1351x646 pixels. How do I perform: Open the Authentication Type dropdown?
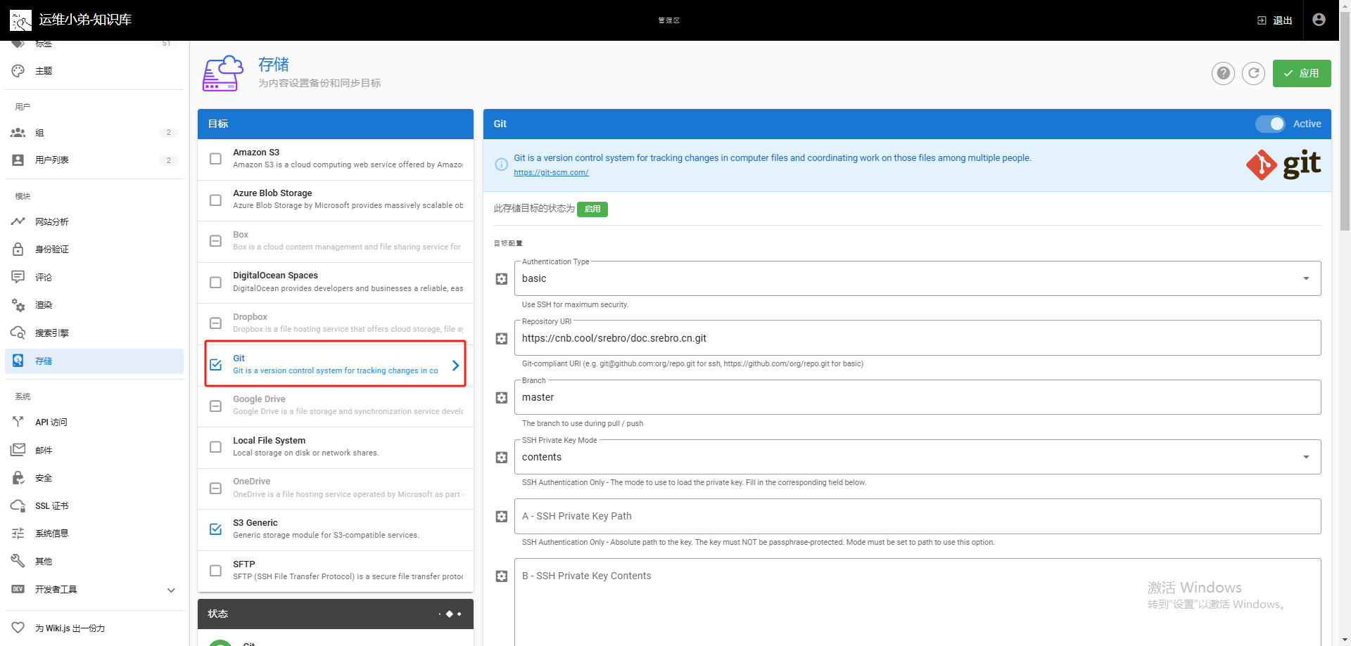918,278
